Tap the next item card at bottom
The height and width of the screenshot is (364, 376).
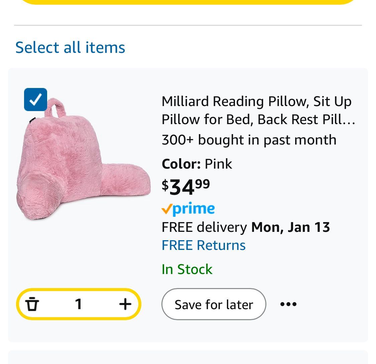tap(188, 357)
